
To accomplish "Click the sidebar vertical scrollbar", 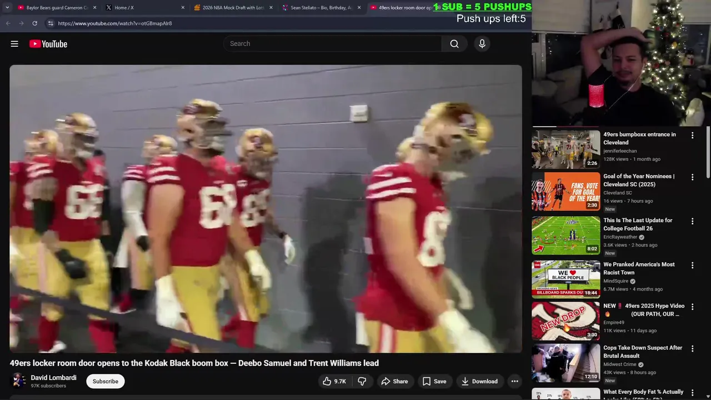I will (708, 153).
